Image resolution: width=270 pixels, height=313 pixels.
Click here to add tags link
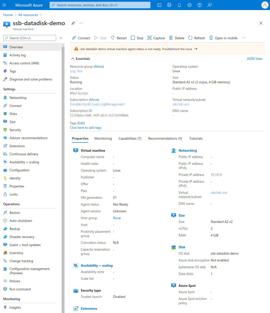click(86, 128)
